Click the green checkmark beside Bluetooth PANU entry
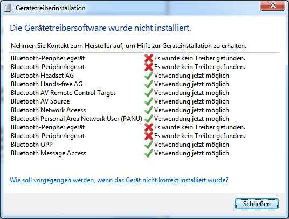This screenshot has height=219, width=289. (149, 119)
